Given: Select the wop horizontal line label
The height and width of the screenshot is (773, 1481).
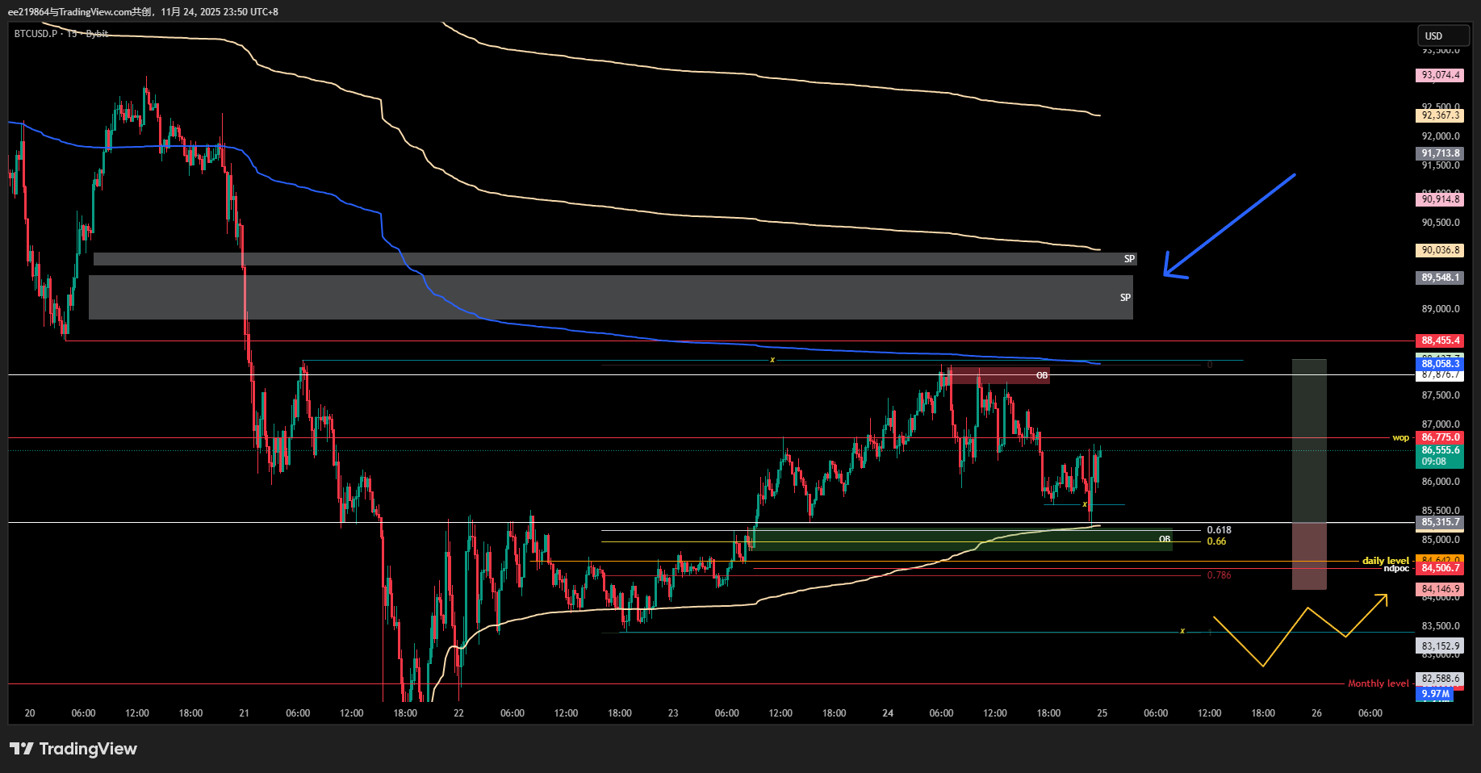Looking at the screenshot, I should (1400, 437).
